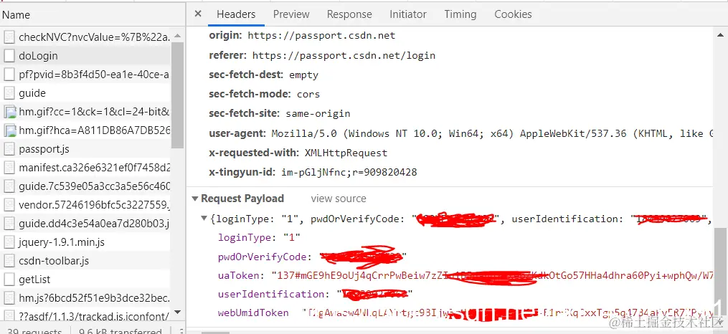Click request list scrollbar up arrow
Image resolution: width=728 pixels, height=334 pixels.
[178, 36]
